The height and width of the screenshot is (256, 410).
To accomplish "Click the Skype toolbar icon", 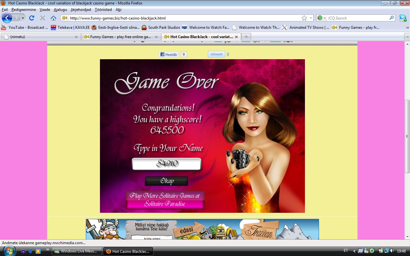I will 403,18.
